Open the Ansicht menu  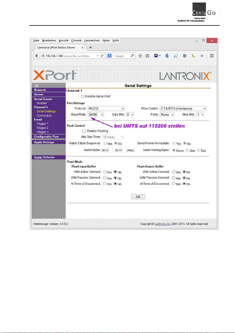(x=63, y=40)
